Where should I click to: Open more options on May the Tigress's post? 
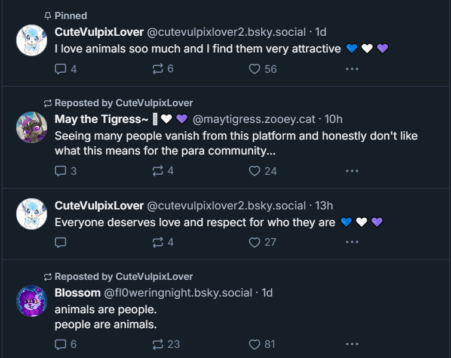(x=352, y=171)
